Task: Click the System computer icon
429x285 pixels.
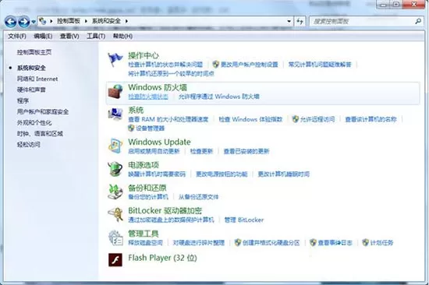Action: coord(115,114)
